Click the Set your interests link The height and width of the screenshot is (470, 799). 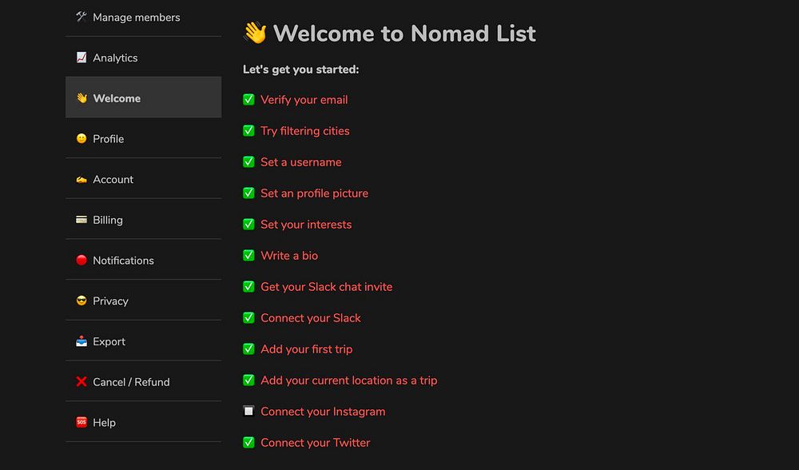305,224
